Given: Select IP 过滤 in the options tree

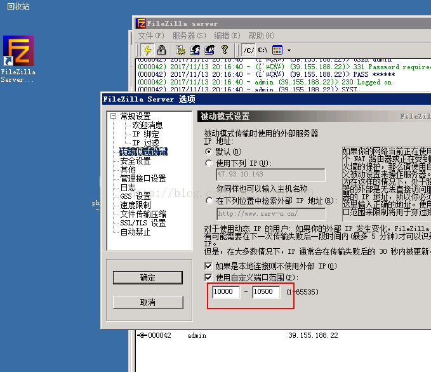Looking at the screenshot, I should point(145,143).
